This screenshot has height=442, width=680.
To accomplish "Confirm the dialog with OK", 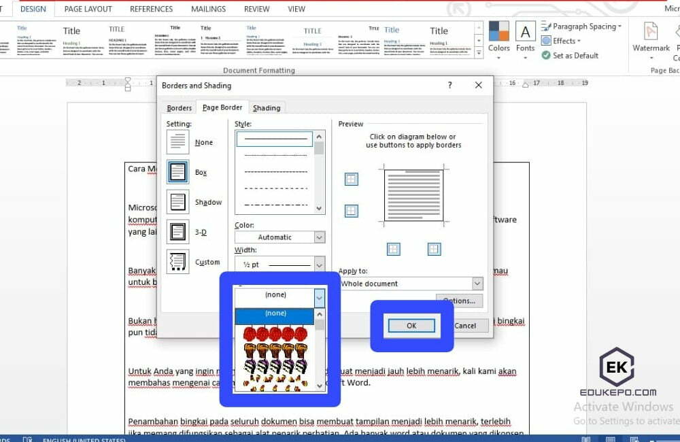I will click(411, 326).
